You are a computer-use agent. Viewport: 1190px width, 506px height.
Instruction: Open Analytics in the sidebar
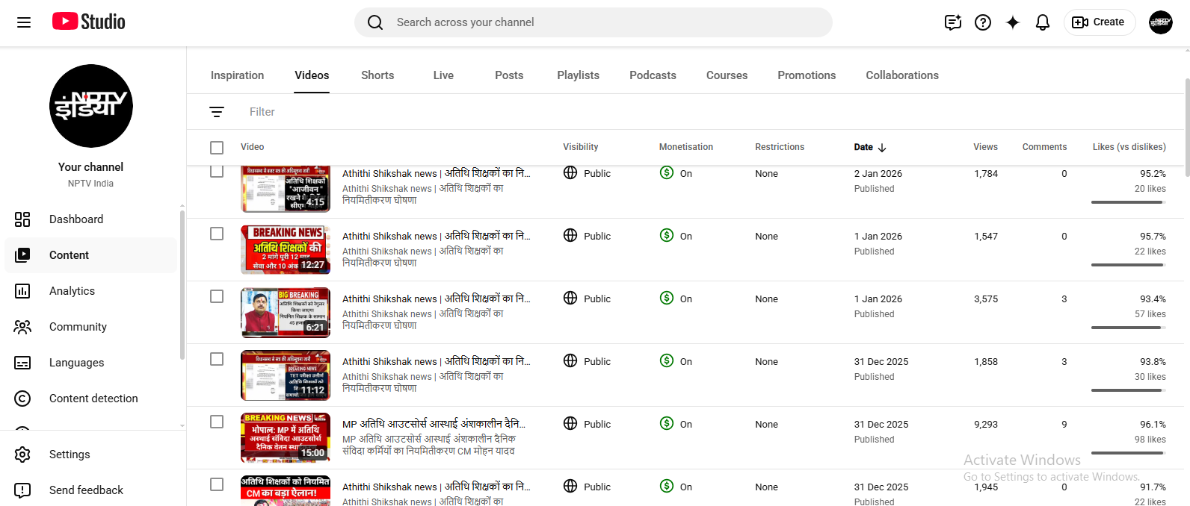tap(72, 291)
